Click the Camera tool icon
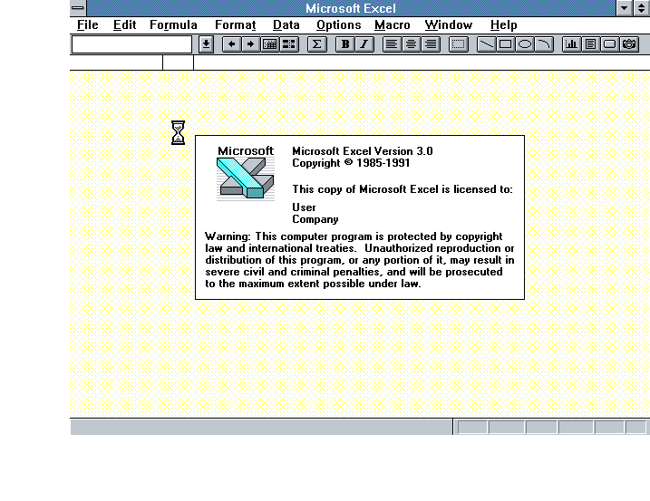The width and height of the screenshot is (650, 501). 629,44
